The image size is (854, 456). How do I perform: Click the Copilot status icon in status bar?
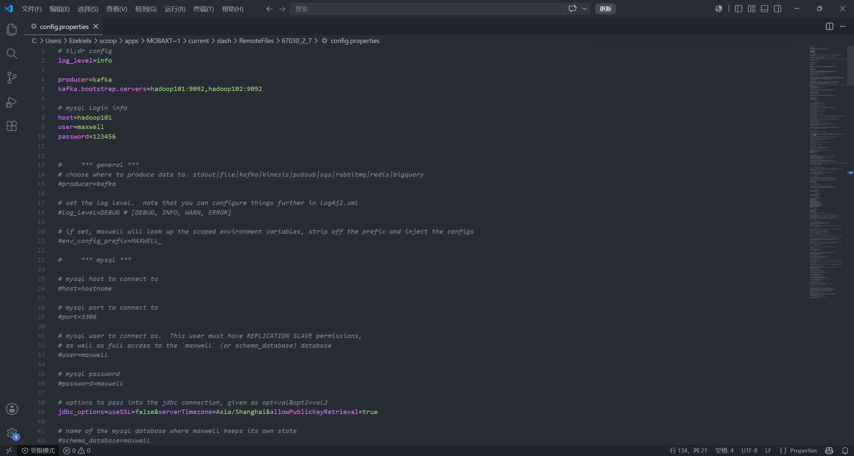pos(829,451)
